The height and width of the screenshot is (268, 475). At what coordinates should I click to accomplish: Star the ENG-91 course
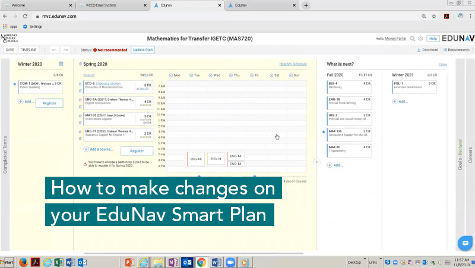tap(80, 132)
